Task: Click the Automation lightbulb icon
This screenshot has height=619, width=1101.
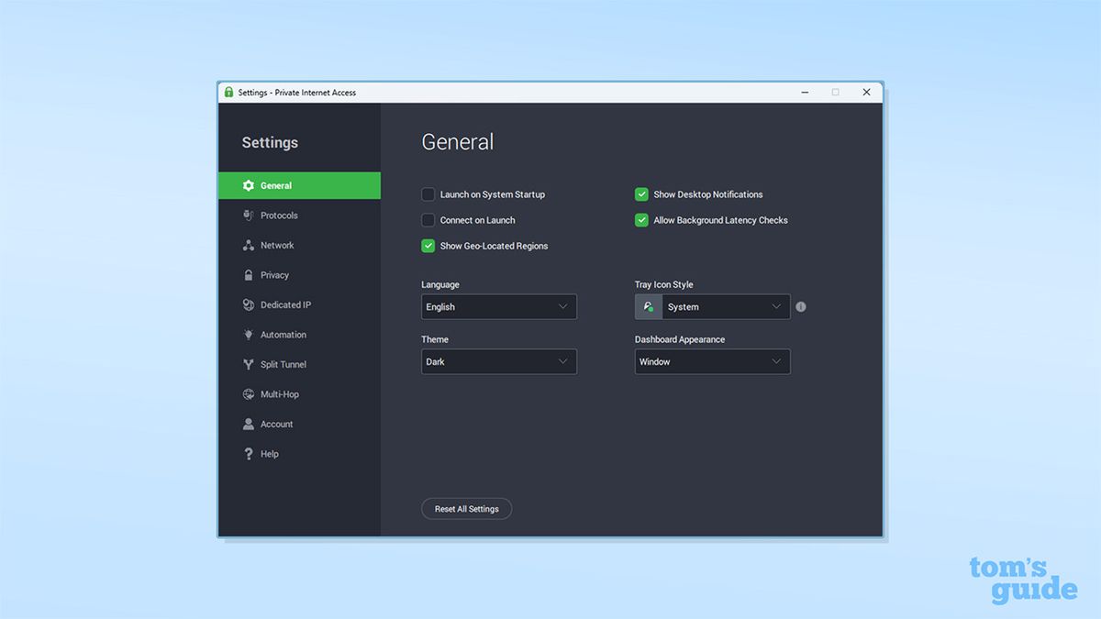Action: click(249, 335)
